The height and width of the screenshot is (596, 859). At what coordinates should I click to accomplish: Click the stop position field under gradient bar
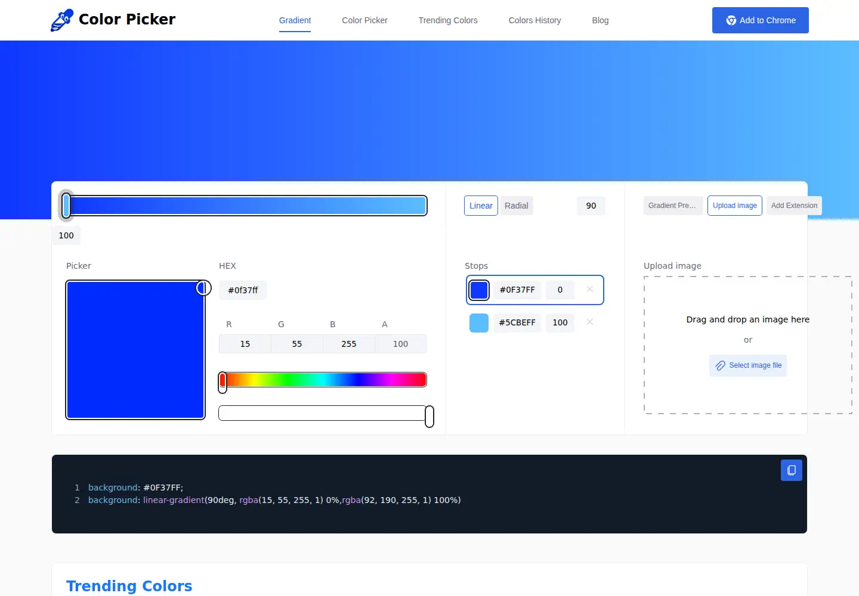66,235
